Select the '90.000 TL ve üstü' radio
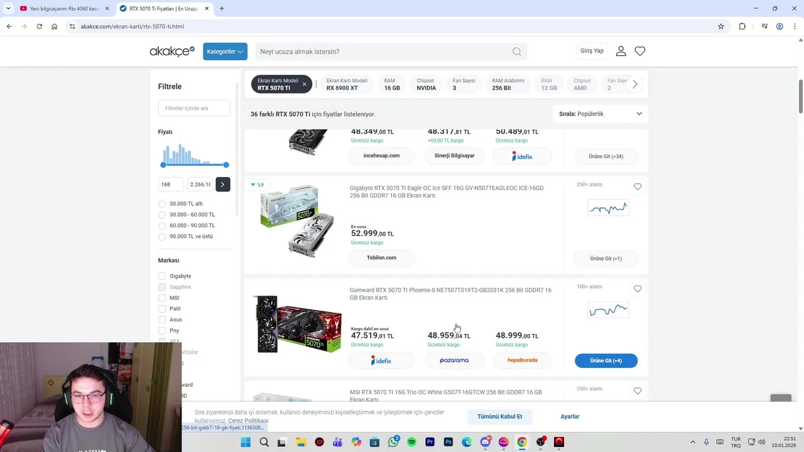Viewport: 804px width, 452px height. [x=162, y=237]
